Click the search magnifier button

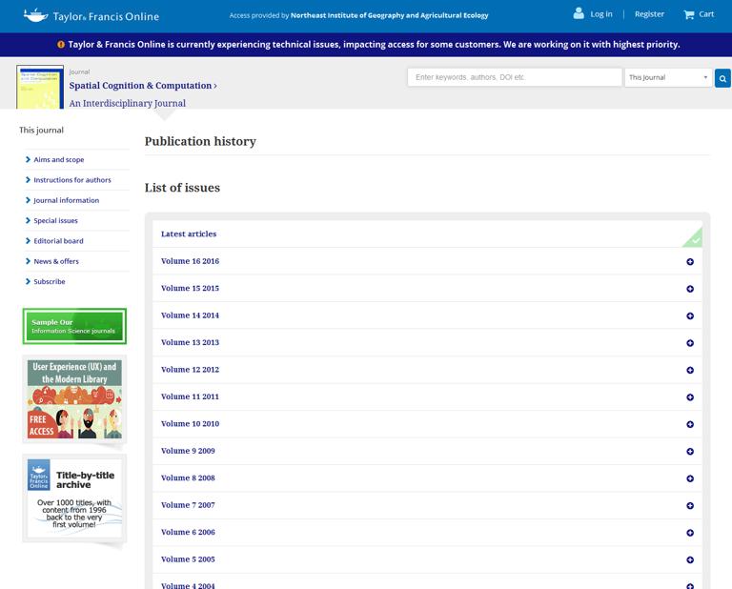722,78
